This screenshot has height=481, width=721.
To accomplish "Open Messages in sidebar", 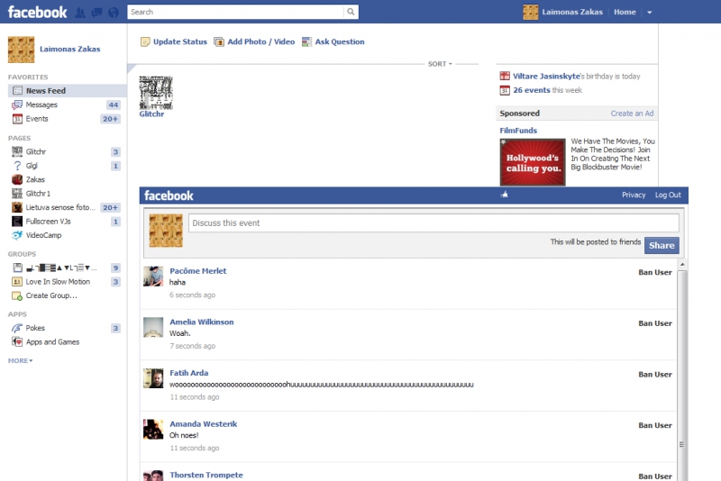I will [x=41, y=104].
